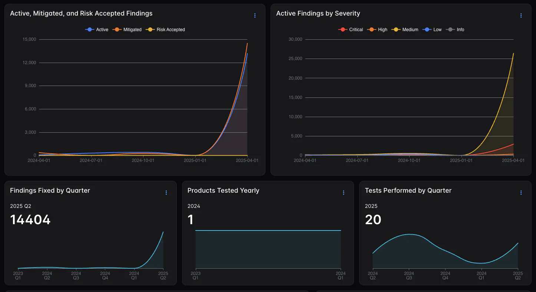Click the 14404 findings fixed value

pyautogui.click(x=30, y=220)
